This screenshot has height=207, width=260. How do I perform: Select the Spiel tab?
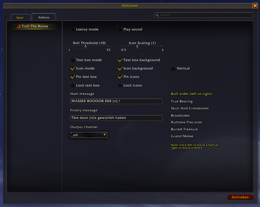pyautogui.click(x=20, y=18)
